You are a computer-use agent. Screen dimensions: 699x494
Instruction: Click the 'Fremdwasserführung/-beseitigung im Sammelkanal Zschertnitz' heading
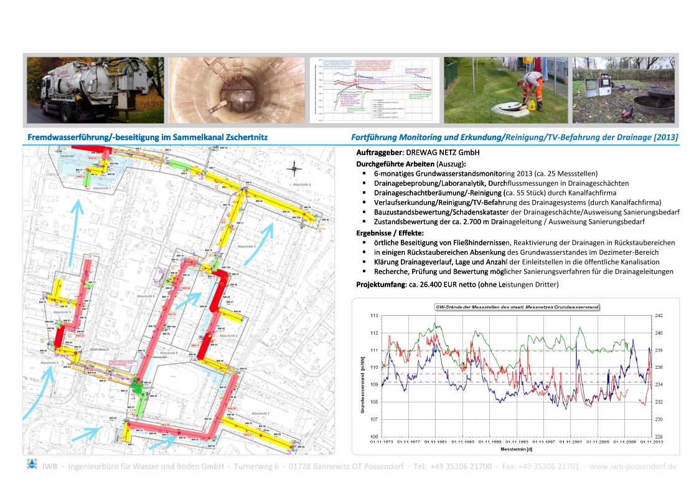[148, 136]
